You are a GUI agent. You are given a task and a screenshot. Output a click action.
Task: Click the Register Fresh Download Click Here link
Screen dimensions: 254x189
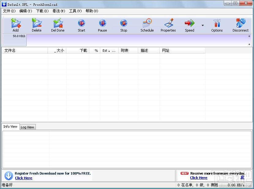(24, 178)
